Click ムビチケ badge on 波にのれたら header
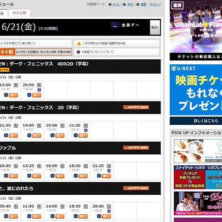 pos(136,188)
